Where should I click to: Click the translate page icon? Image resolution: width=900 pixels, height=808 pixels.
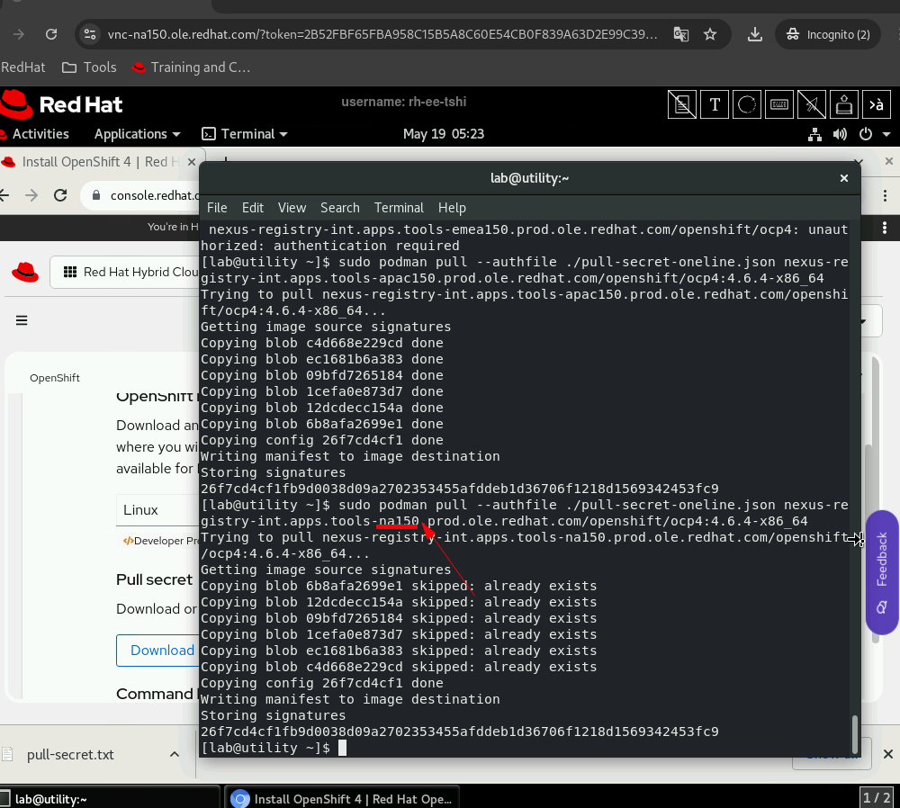[x=681, y=34]
